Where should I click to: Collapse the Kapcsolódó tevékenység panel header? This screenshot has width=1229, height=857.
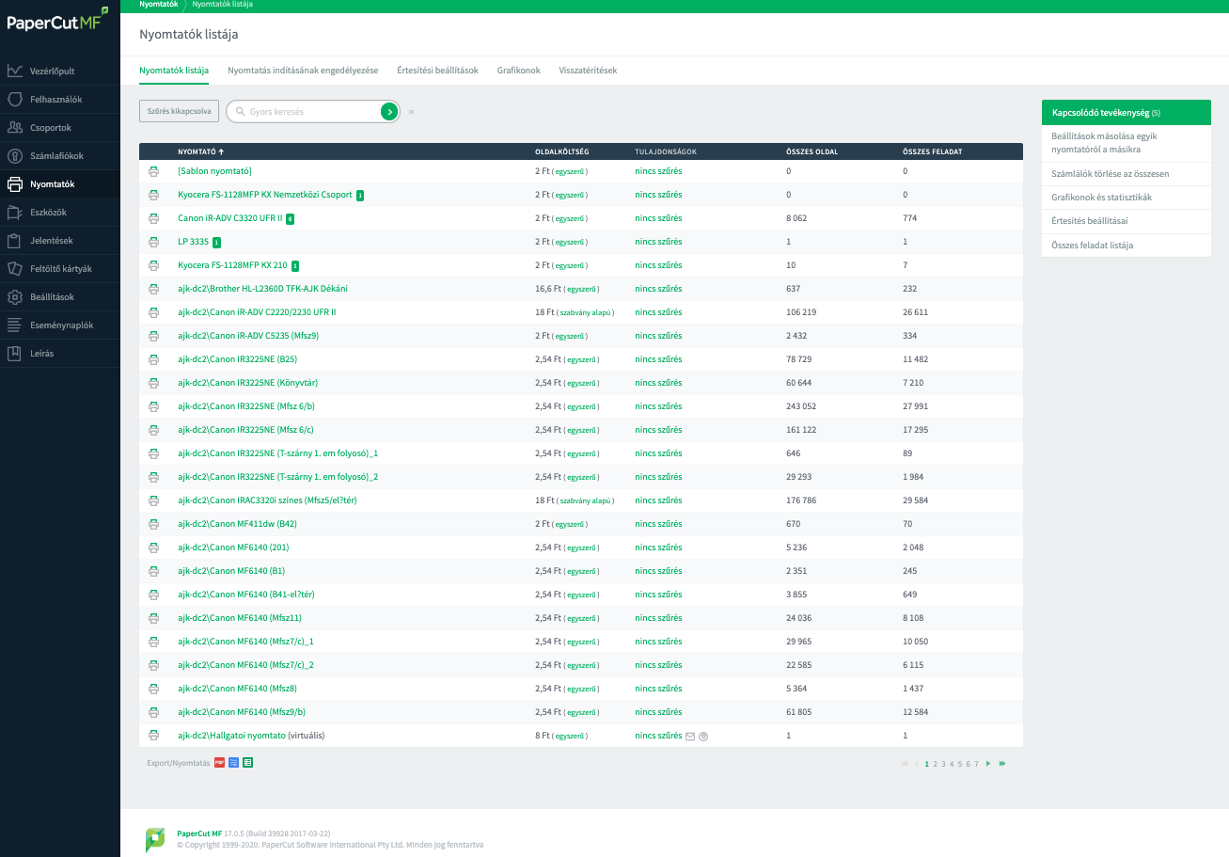(x=1127, y=112)
